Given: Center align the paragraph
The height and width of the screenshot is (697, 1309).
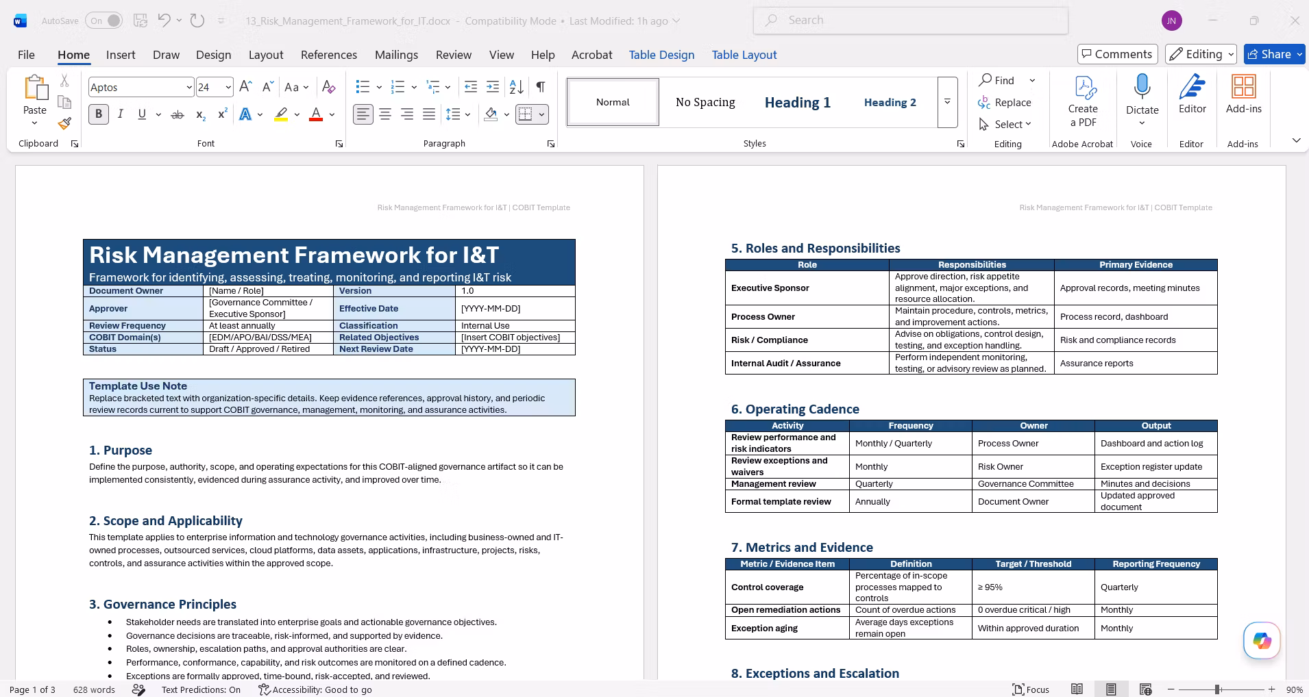Looking at the screenshot, I should 385,114.
